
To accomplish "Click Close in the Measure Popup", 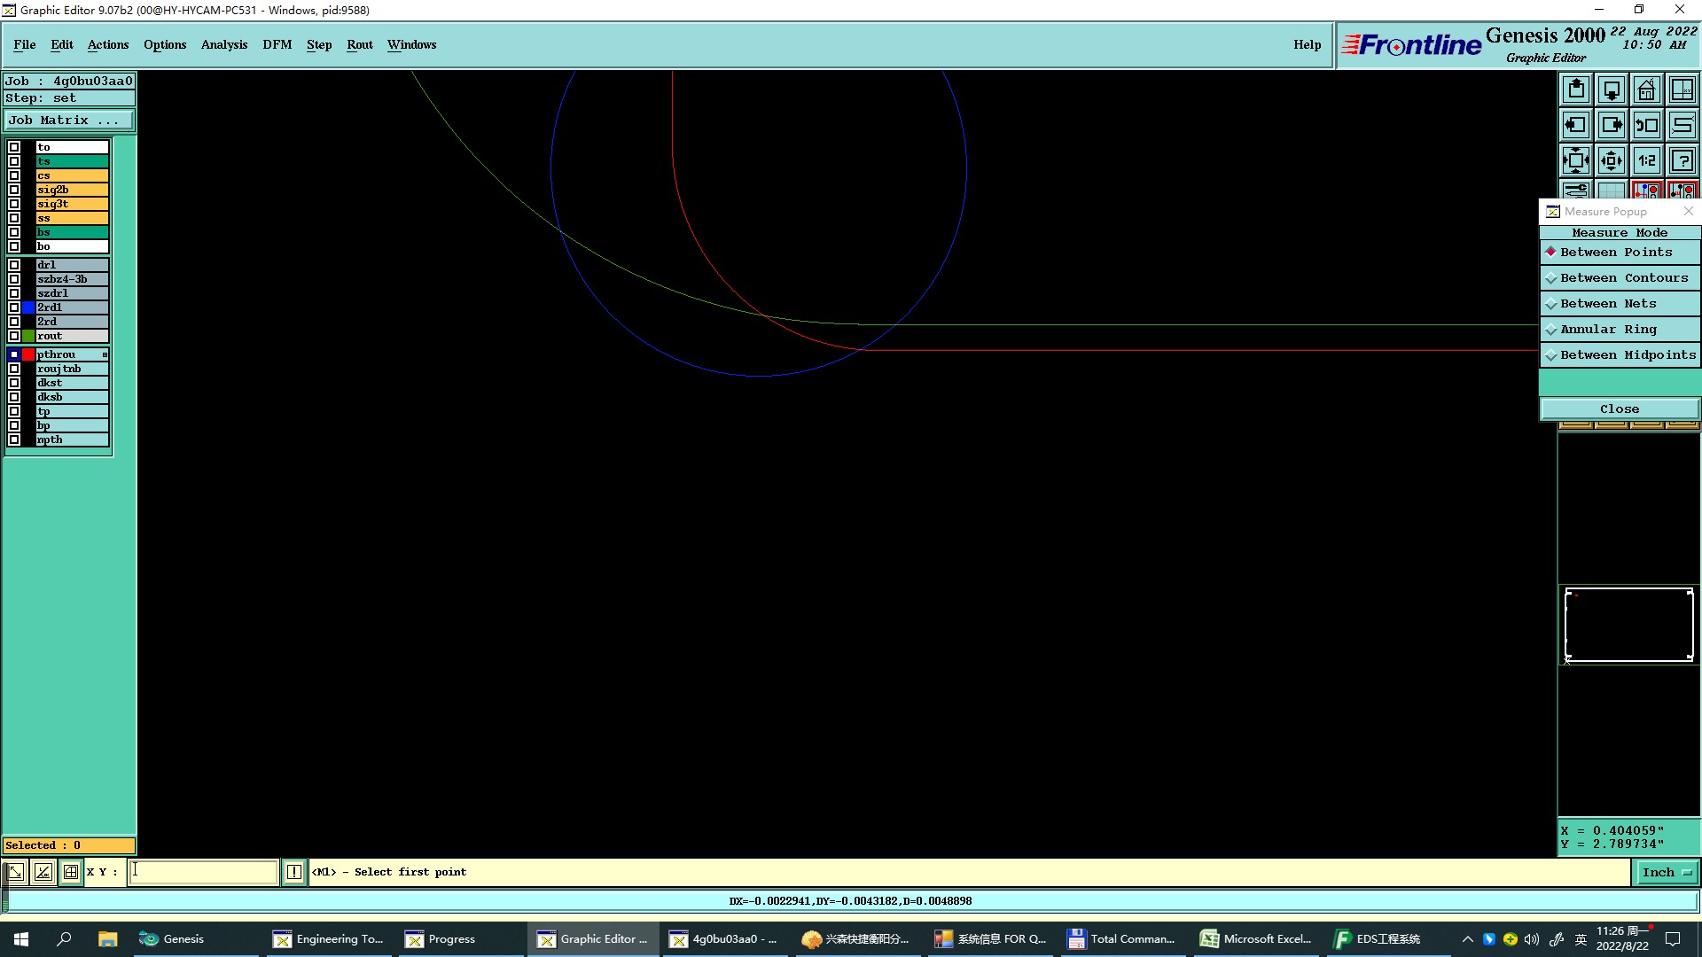I will (1619, 409).
